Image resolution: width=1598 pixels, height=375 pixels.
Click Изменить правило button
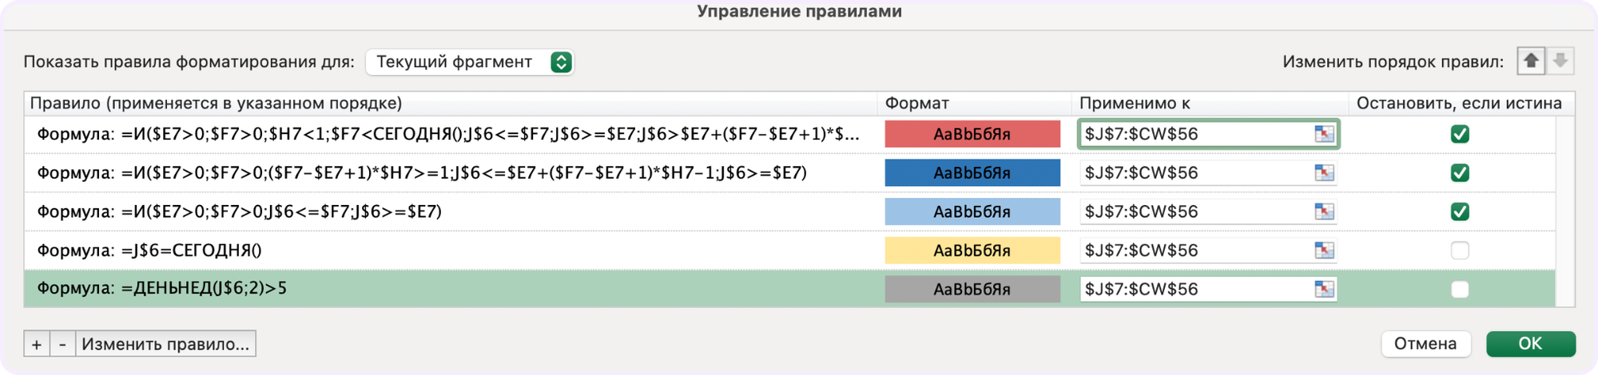(x=165, y=344)
